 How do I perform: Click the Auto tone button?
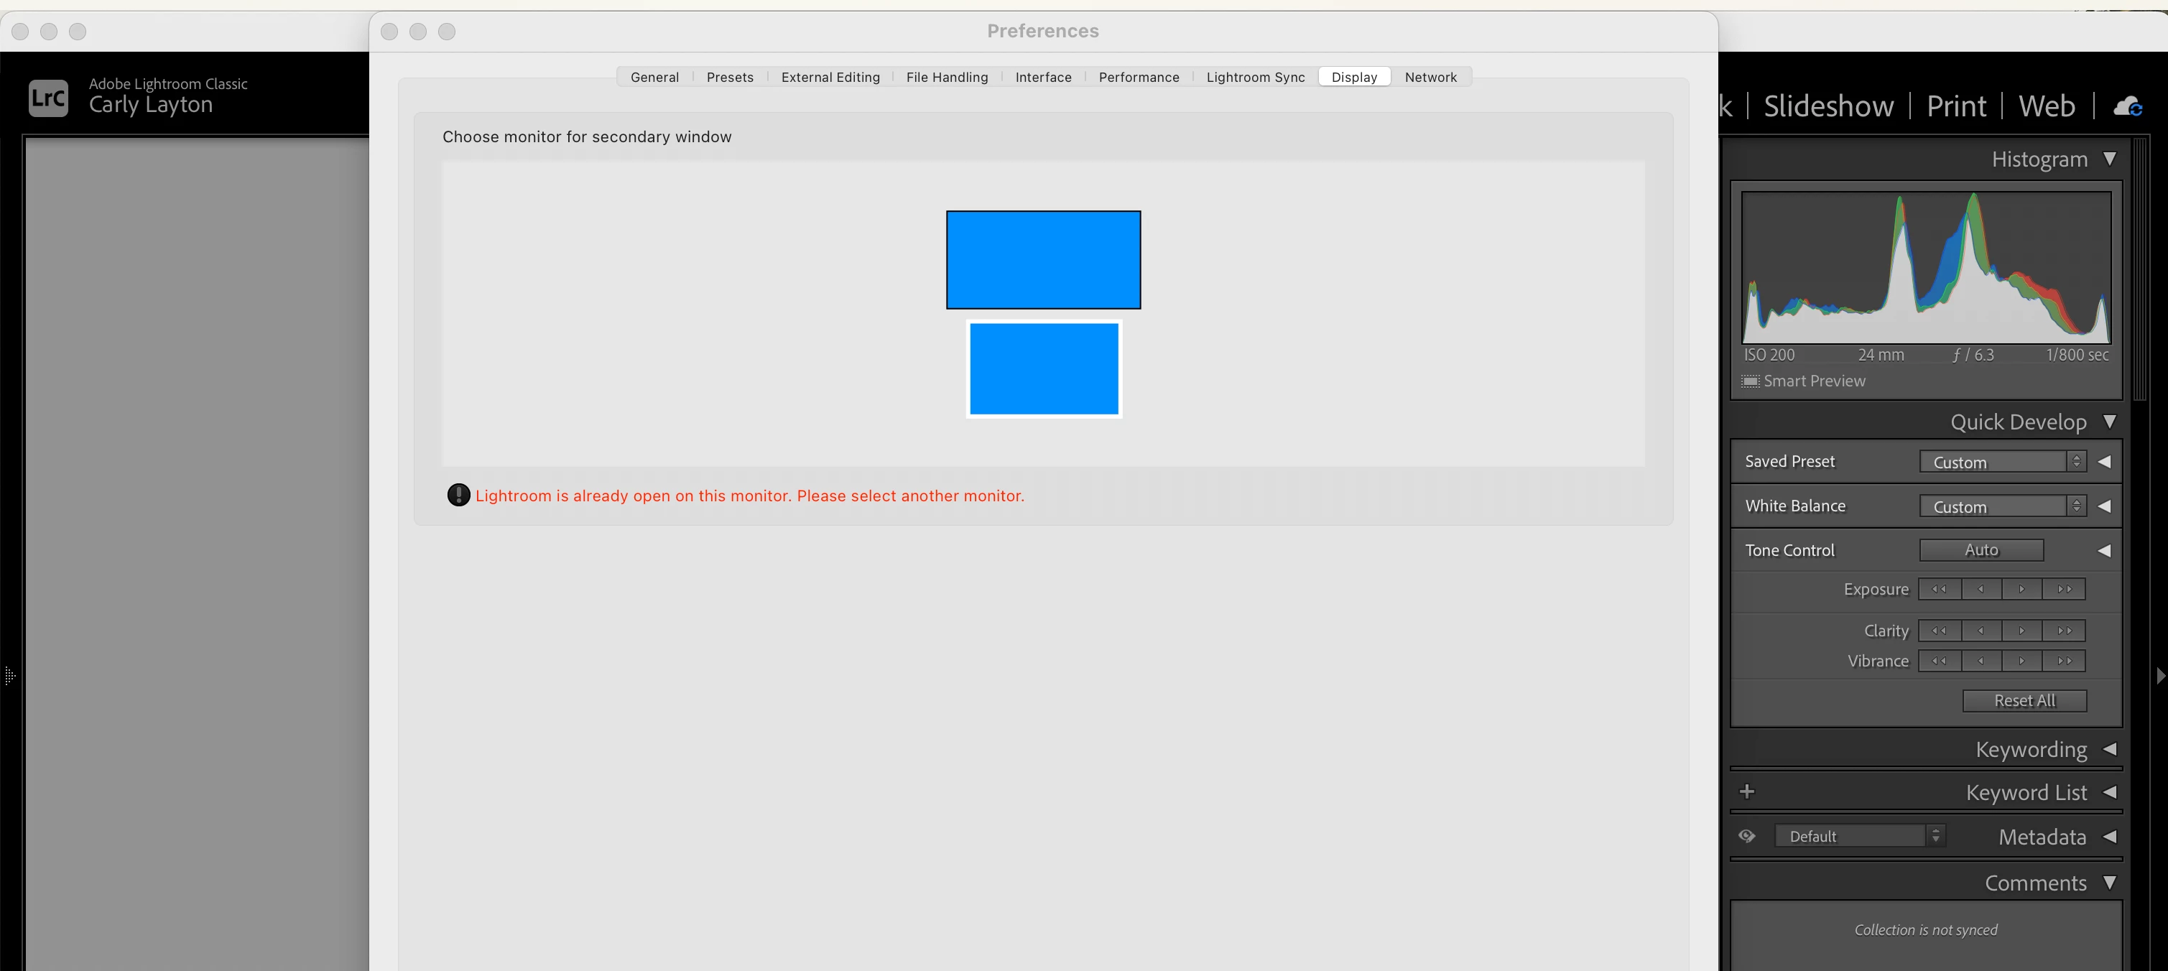[x=1981, y=549]
